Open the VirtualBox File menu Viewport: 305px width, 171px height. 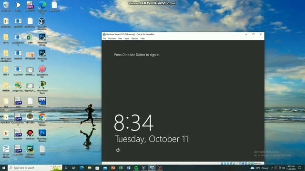click(104, 38)
